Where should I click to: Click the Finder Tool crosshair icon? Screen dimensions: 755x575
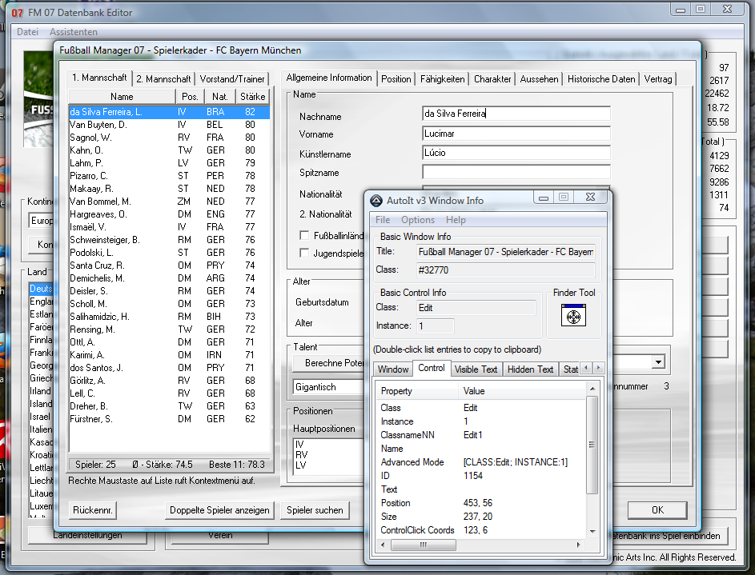tap(573, 317)
